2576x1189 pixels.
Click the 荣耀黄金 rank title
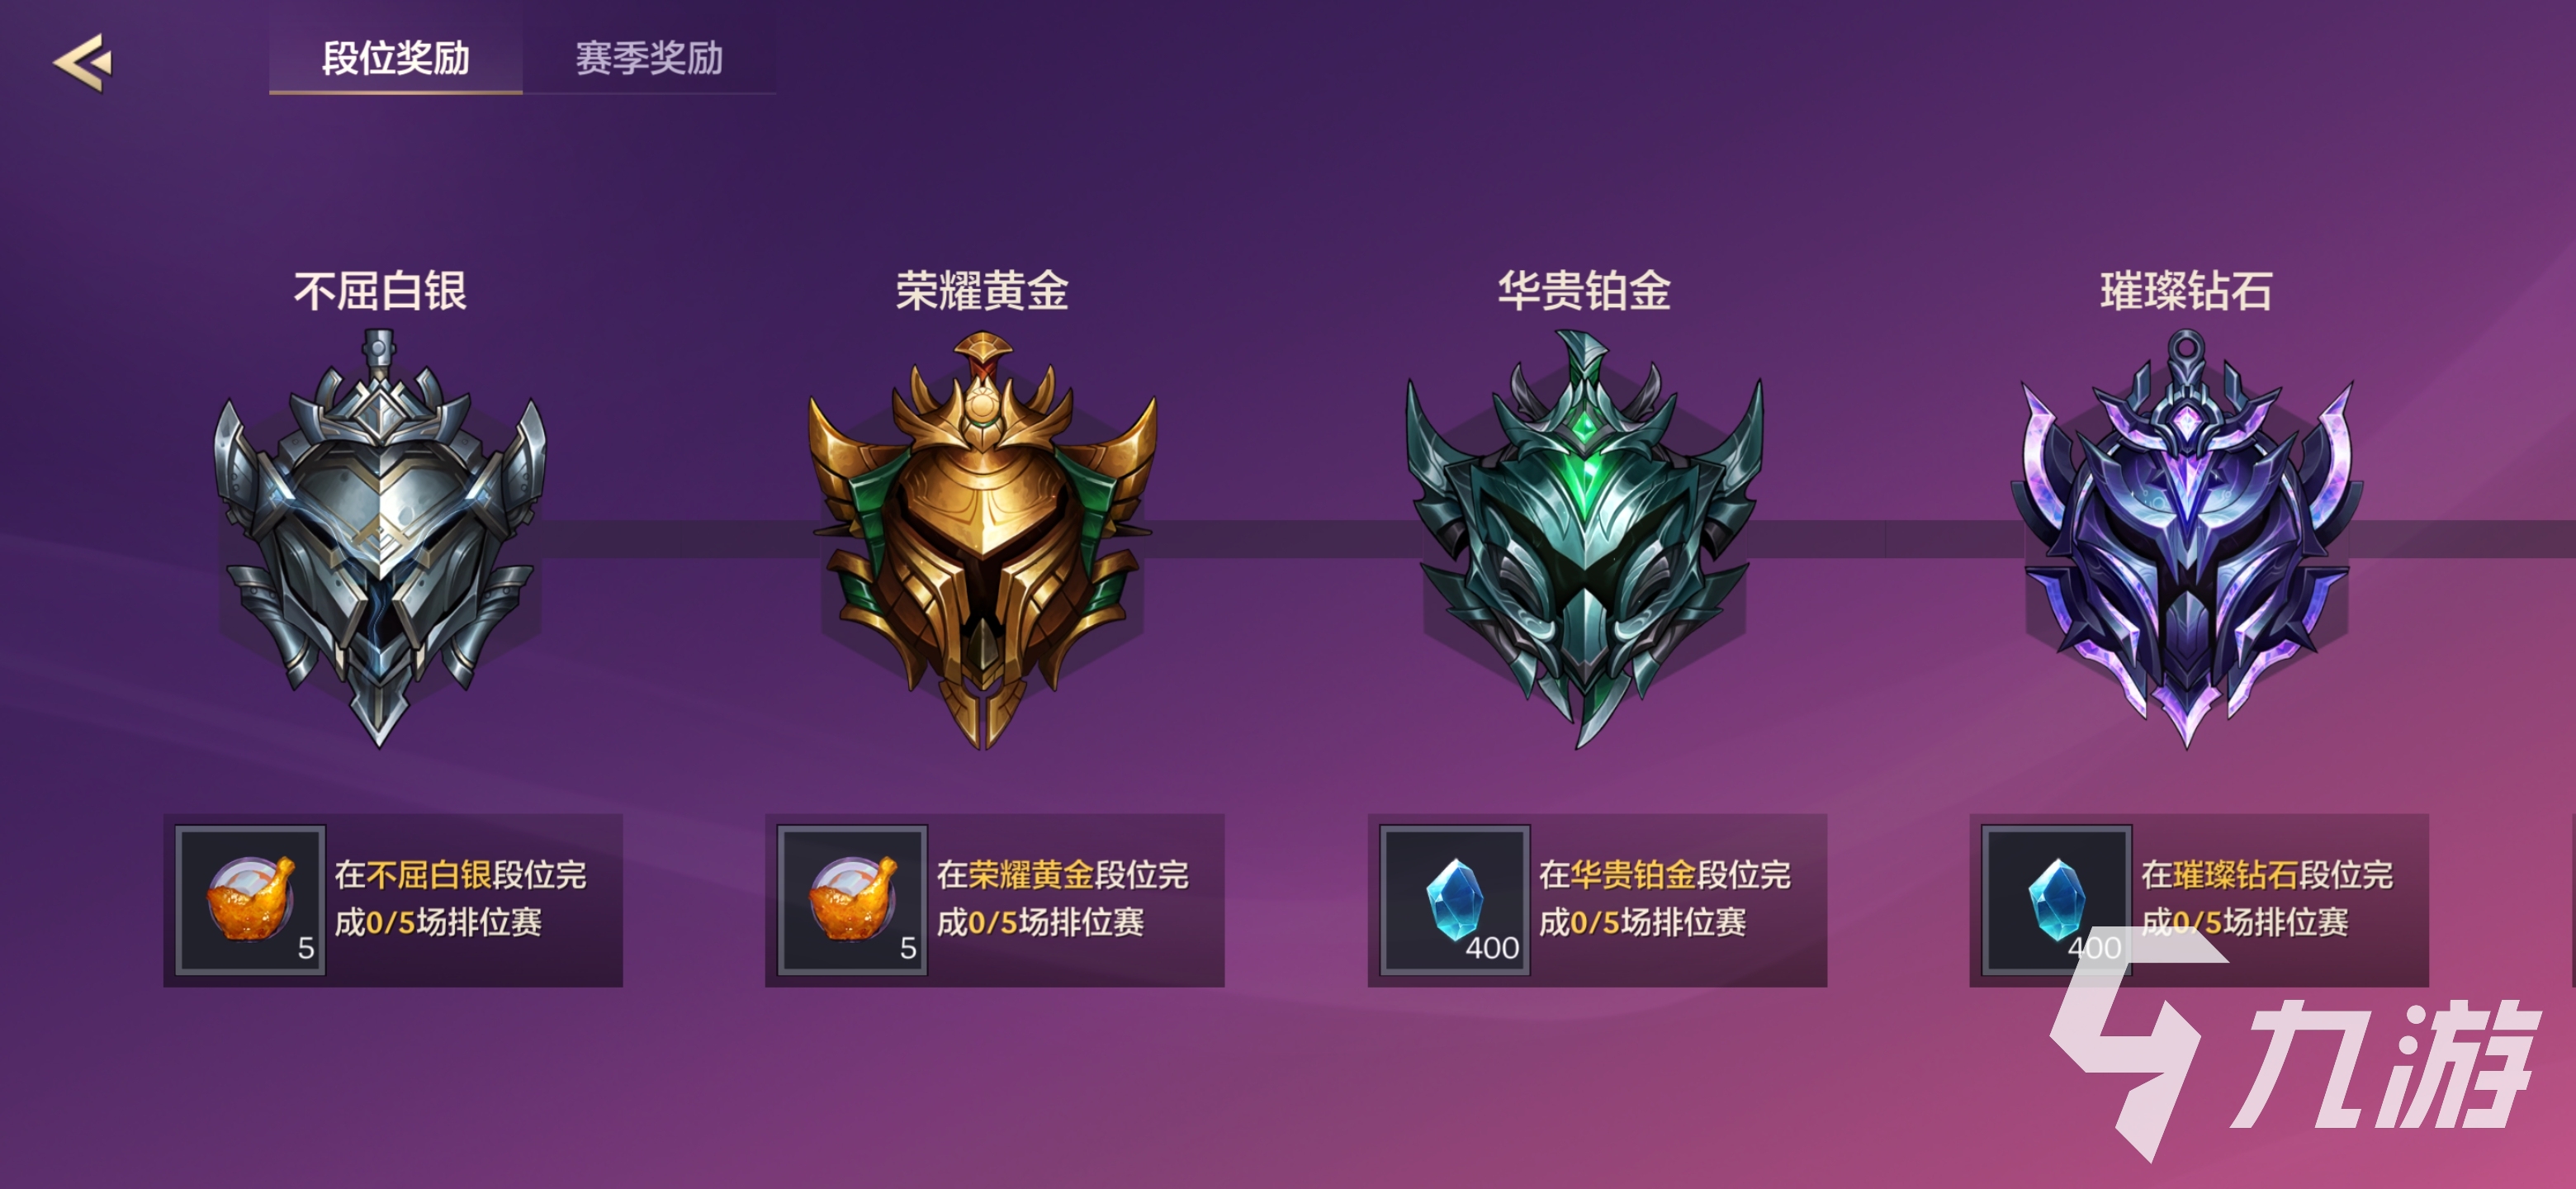(x=983, y=291)
